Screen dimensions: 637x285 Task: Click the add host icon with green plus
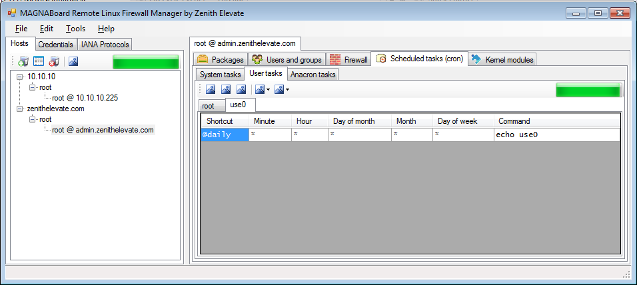[x=23, y=61]
